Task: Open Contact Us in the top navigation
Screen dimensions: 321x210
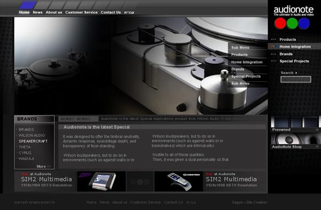Action: 111,12
